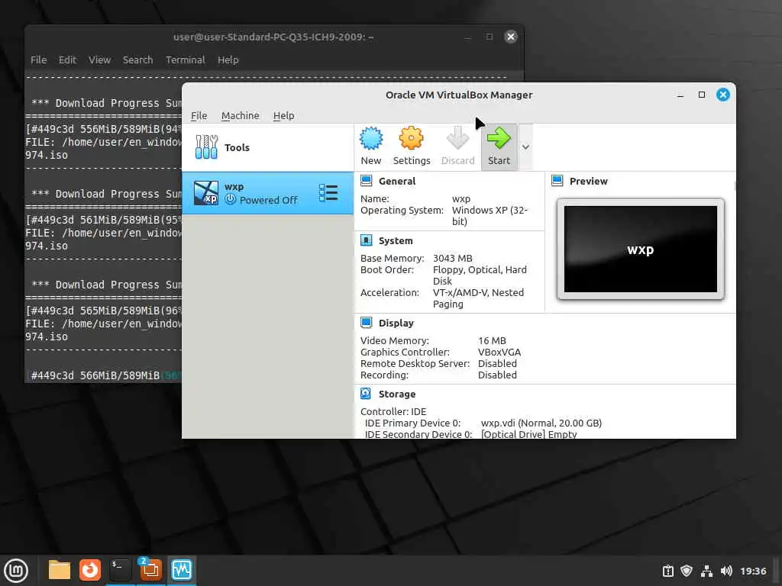782x586 pixels.
Task: Click the wxp preview thumbnail
Action: [641, 250]
